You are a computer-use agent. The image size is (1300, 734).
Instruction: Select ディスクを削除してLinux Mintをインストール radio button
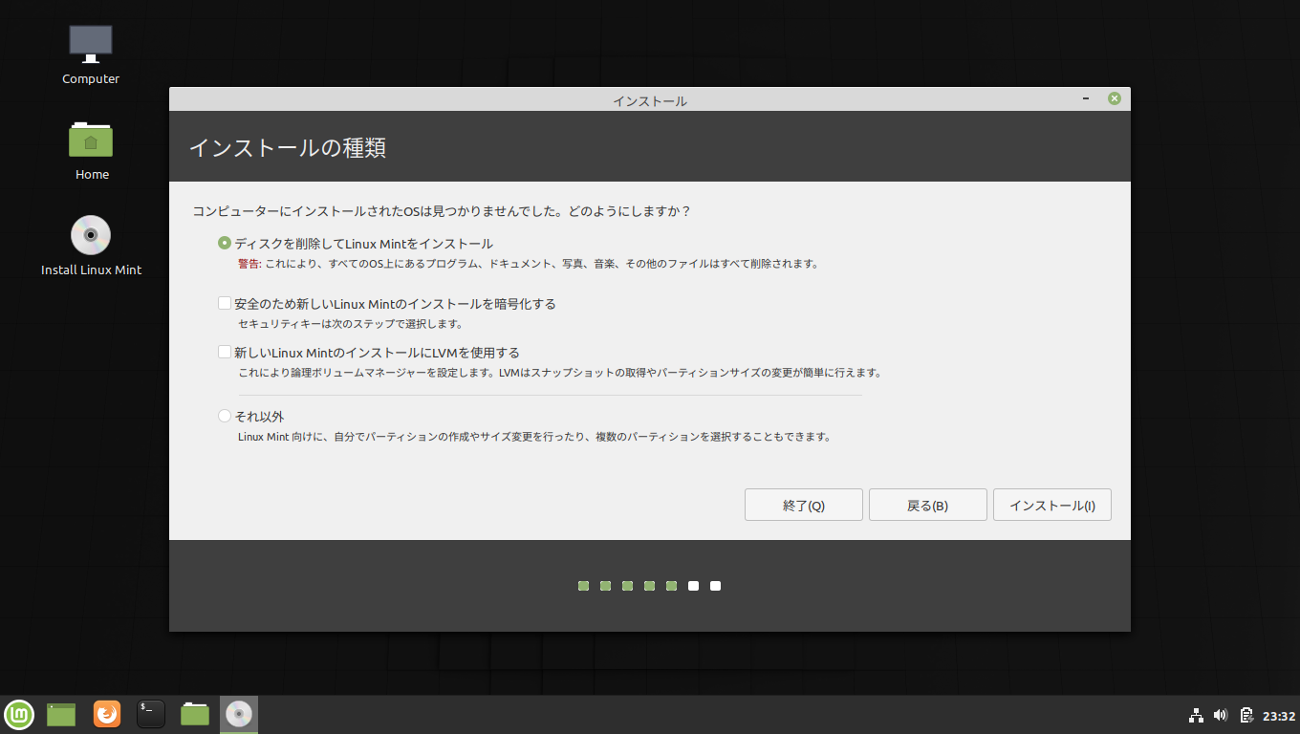[x=225, y=244]
